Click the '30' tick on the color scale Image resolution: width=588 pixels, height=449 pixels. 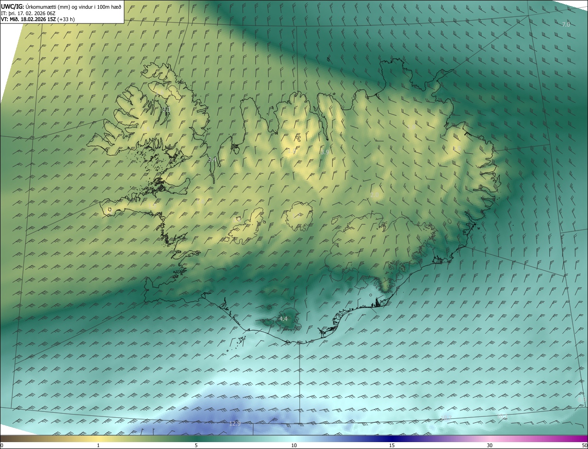pos(490,446)
